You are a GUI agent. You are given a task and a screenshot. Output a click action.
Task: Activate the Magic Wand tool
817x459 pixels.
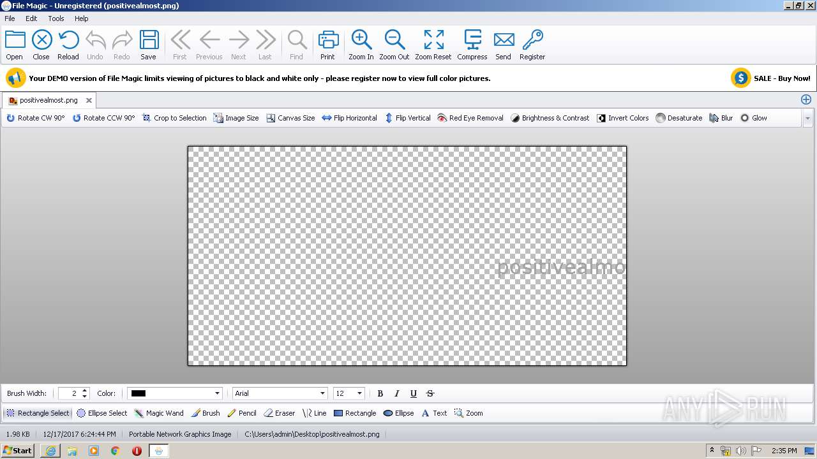[x=159, y=413]
